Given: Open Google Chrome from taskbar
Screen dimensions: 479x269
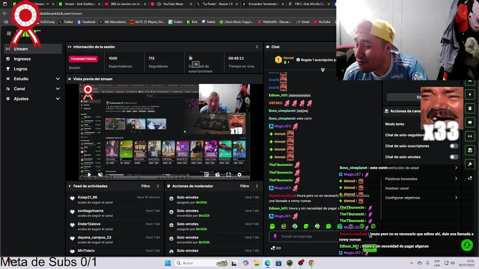Looking at the screenshot, I should pyautogui.click(x=311, y=263).
